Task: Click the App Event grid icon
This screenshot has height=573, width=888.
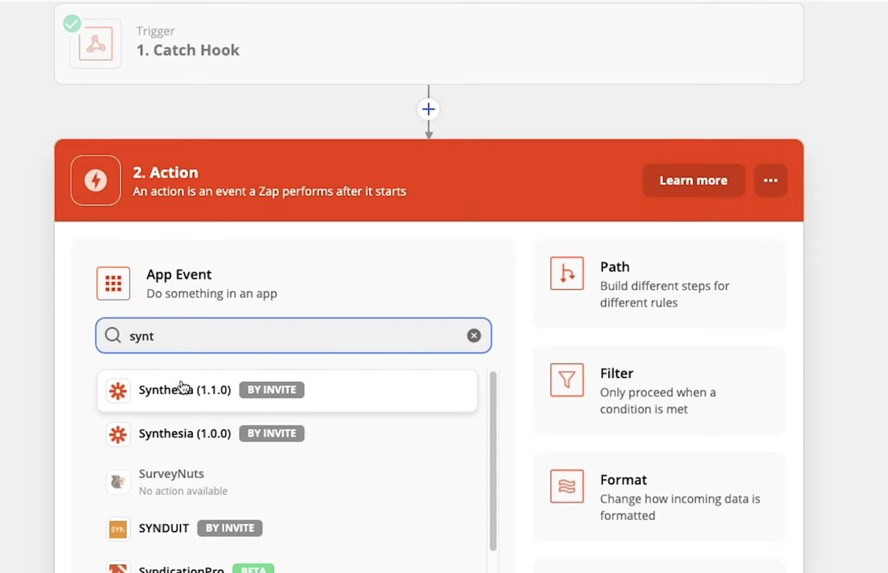Action: (113, 283)
